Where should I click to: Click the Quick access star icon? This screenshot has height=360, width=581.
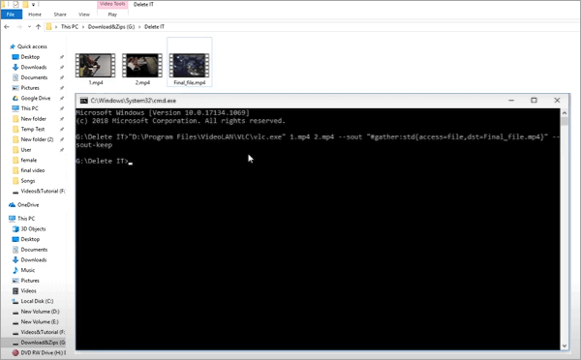(13, 46)
